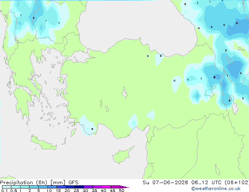Screen dimensions: 249x192
Task: Click the legend's above-50 arrow tip
Action: coord(124,187)
